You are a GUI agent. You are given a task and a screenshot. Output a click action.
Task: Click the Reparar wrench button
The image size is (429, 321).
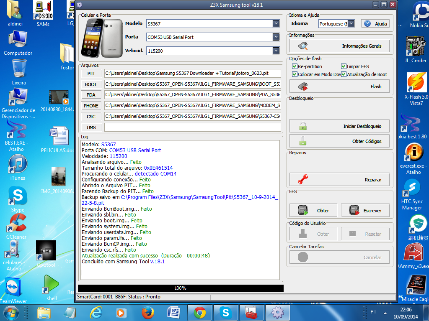pos(339,180)
